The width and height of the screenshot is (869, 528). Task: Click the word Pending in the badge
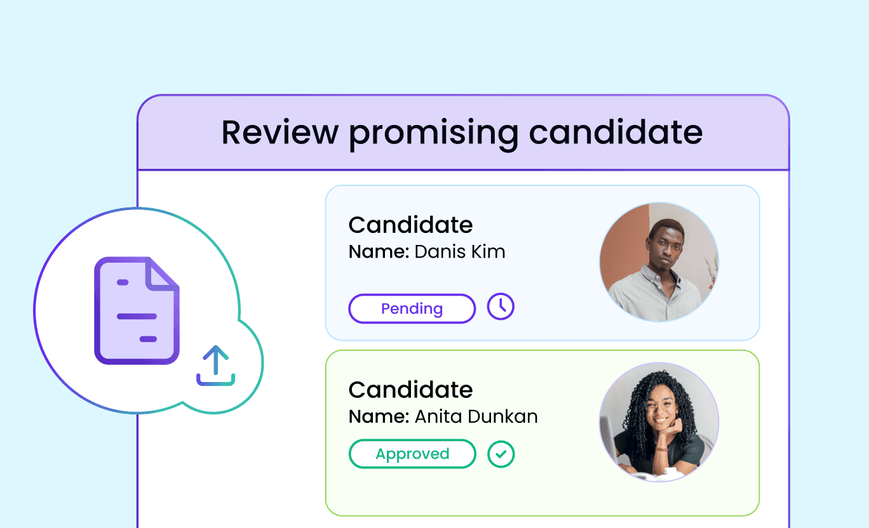pyautogui.click(x=412, y=309)
